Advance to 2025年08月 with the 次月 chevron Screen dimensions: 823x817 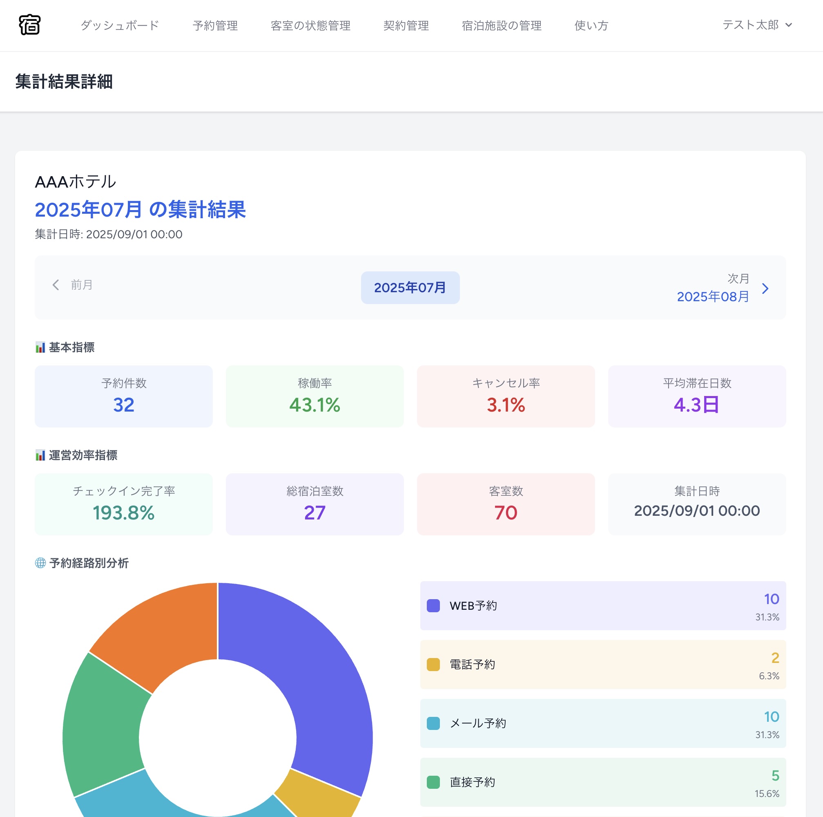point(765,289)
